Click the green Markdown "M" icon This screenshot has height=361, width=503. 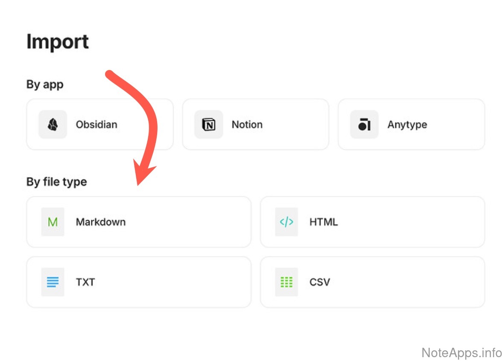[53, 222]
